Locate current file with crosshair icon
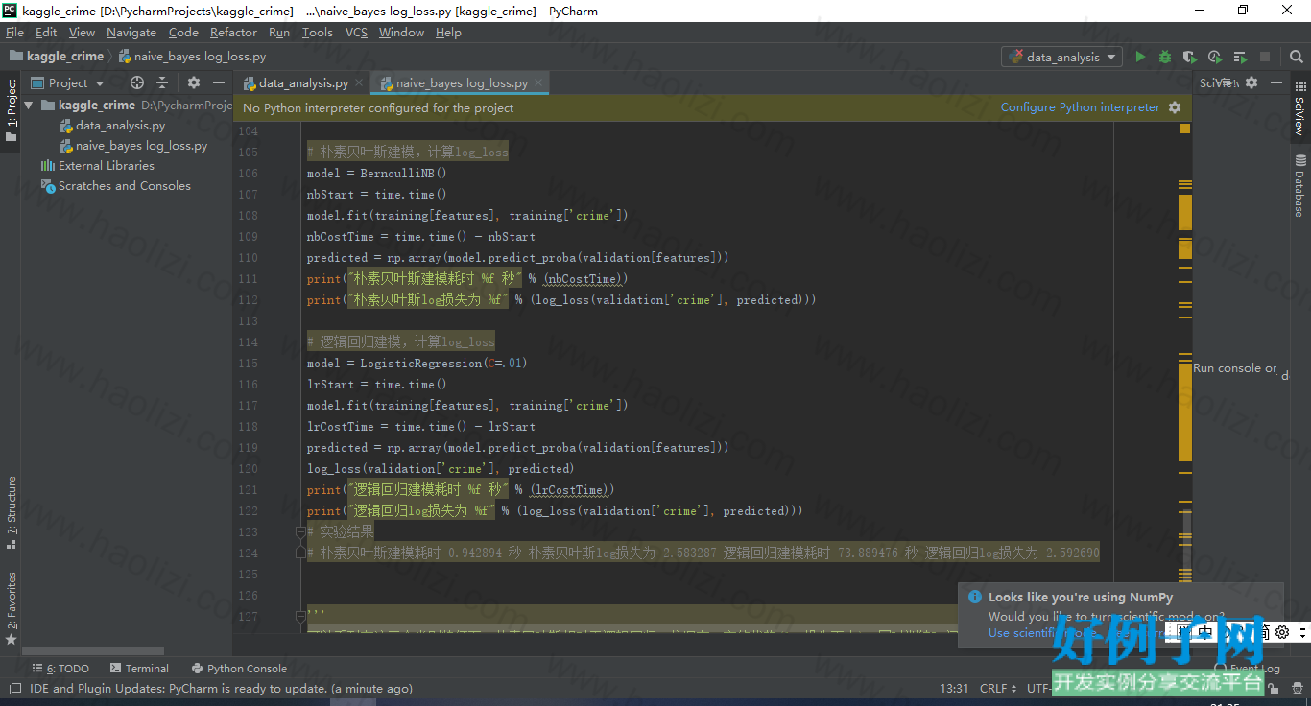The image size is (1311, 706). coord(137,83)
